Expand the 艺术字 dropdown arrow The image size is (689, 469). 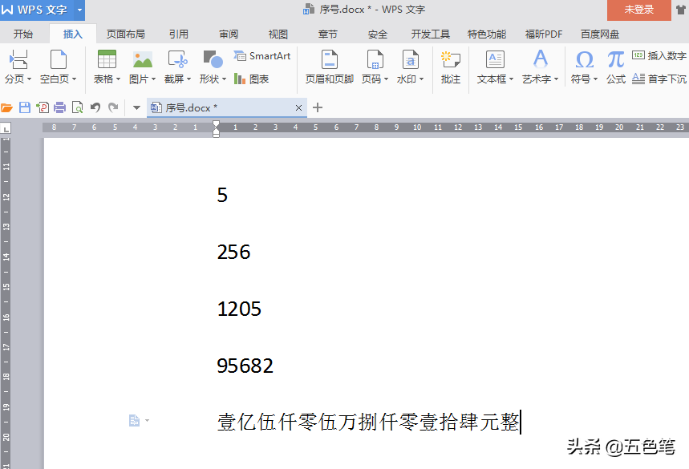click(x=557, y=79)
